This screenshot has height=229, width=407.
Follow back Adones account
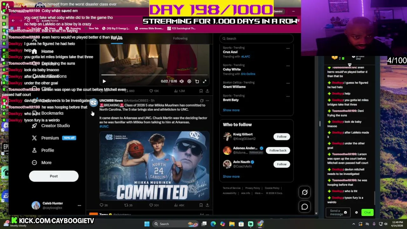click(278, 150)
